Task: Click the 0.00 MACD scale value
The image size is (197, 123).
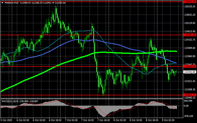Action: 186,106
